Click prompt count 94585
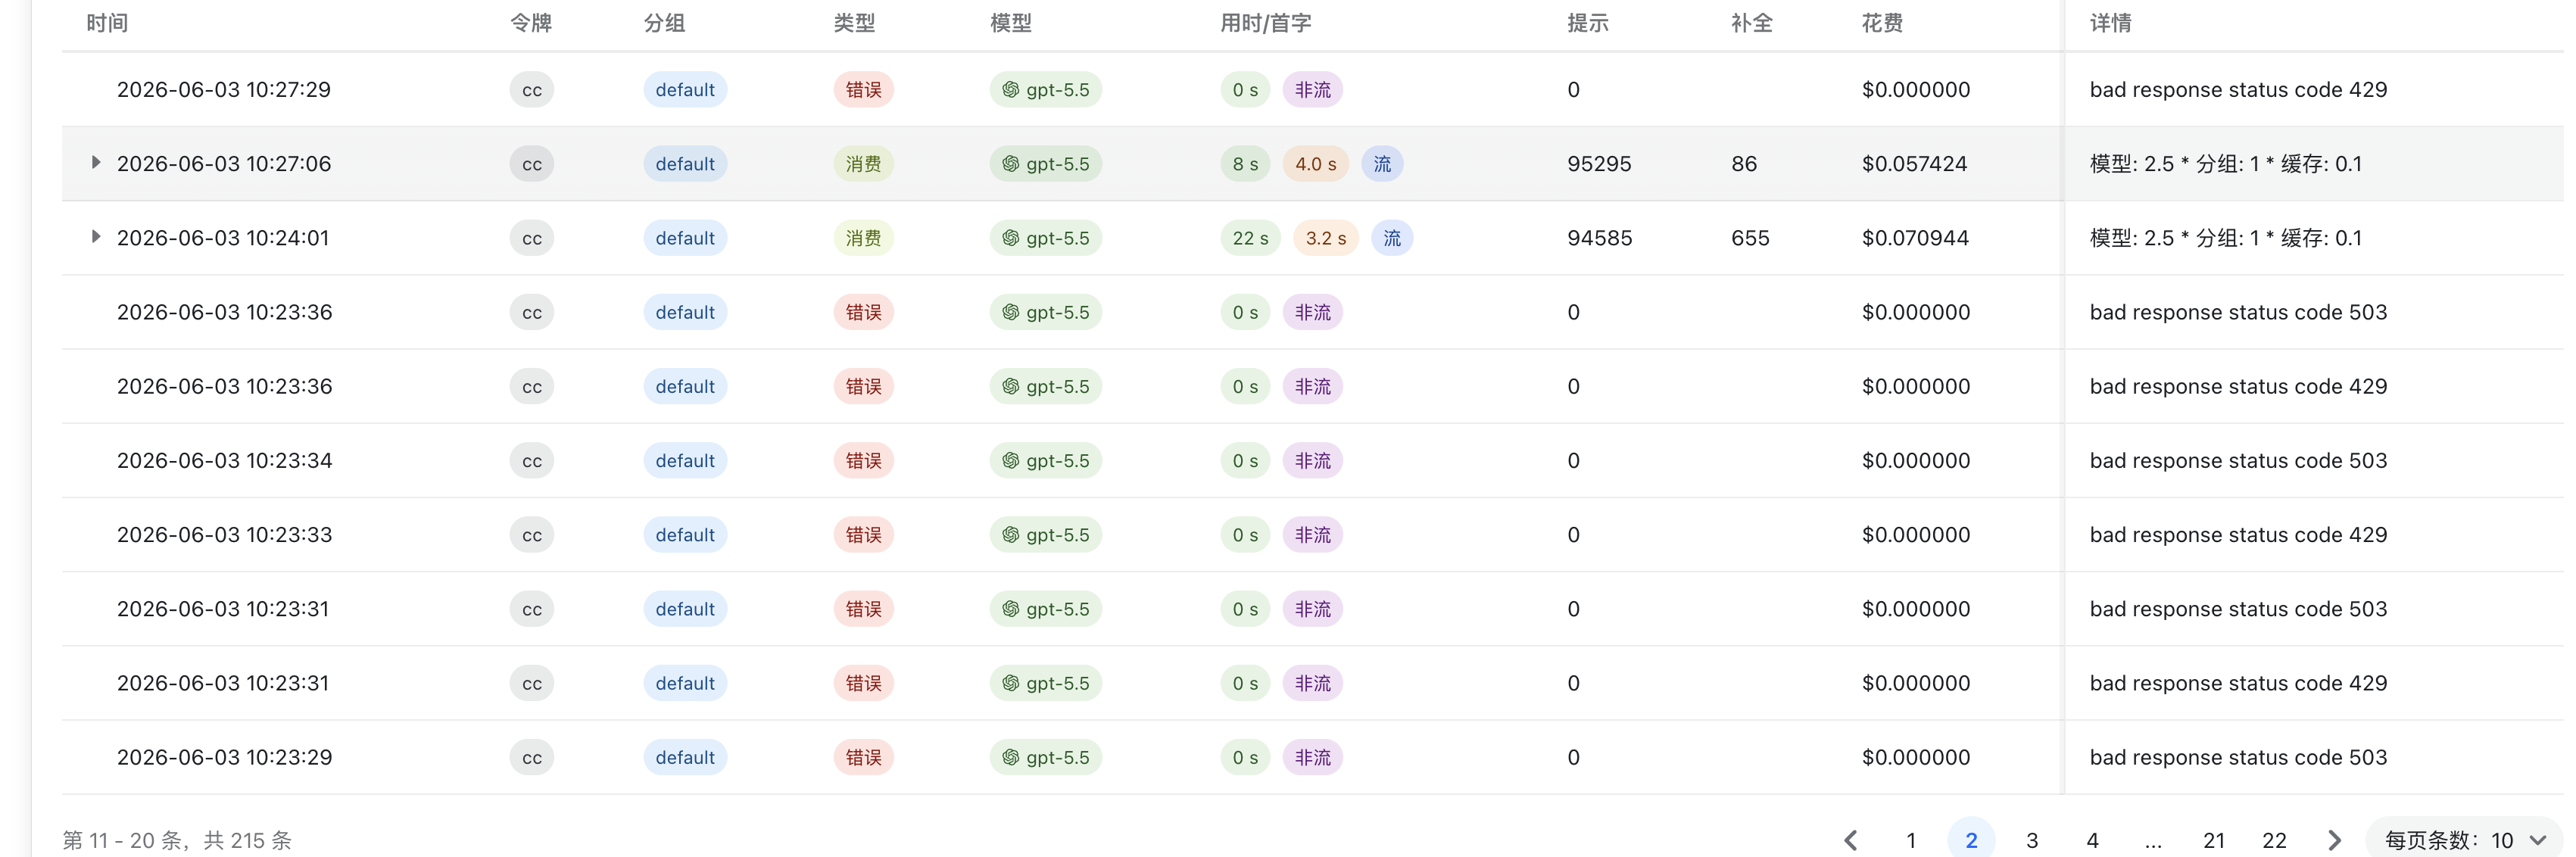This screenshot has height=857, width=2576. point(1599,238)
